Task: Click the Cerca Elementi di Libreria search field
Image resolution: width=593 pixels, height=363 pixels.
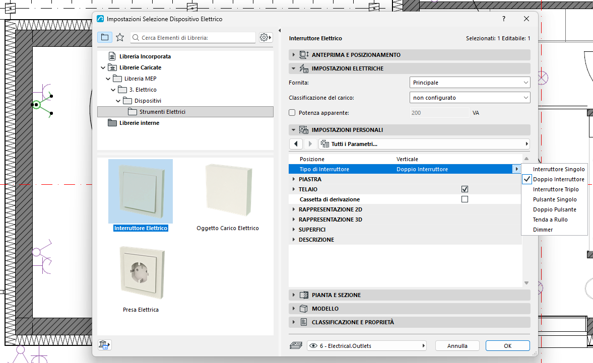Action: [x=193, y=37]
